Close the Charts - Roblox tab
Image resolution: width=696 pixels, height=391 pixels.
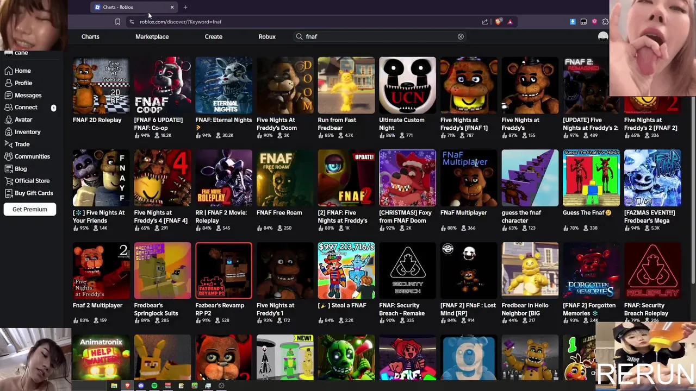172,7
